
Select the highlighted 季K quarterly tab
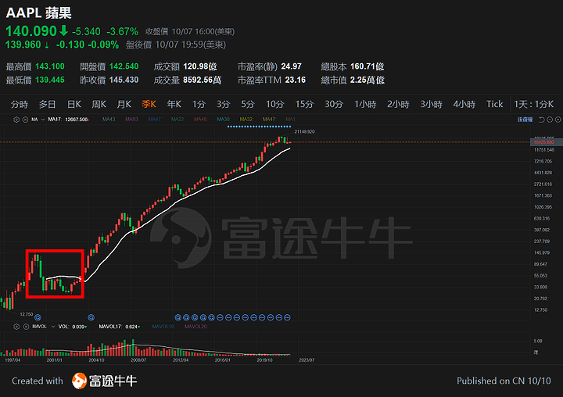coord(149,105)
